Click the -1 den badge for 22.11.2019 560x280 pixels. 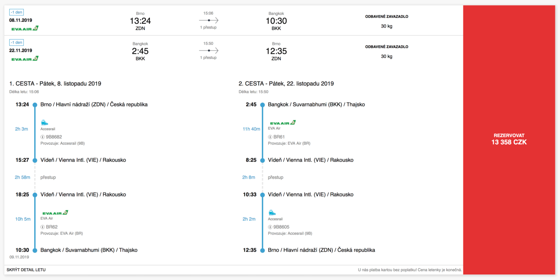pos(17,42)
